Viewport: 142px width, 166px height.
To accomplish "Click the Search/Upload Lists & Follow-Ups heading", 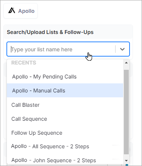I will point(50,32).
